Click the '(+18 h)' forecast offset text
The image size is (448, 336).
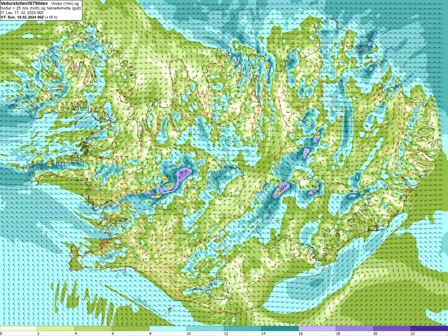[51, 17]
